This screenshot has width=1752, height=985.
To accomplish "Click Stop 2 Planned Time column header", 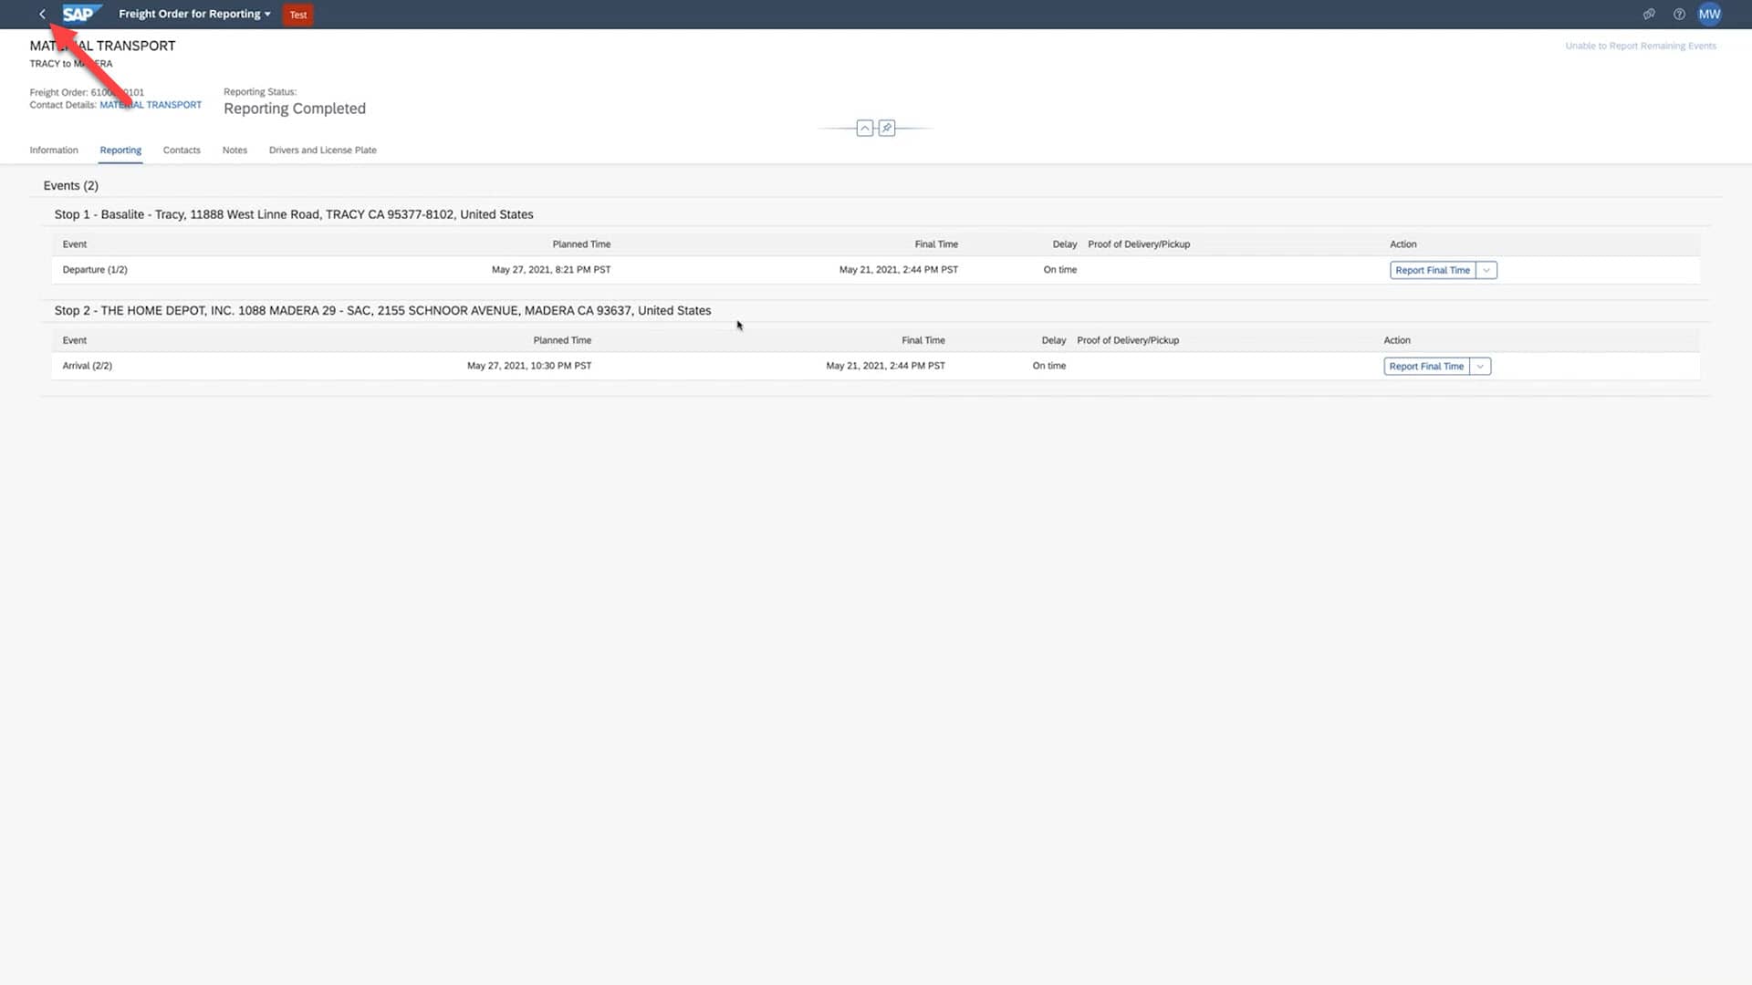I will 562,340.
